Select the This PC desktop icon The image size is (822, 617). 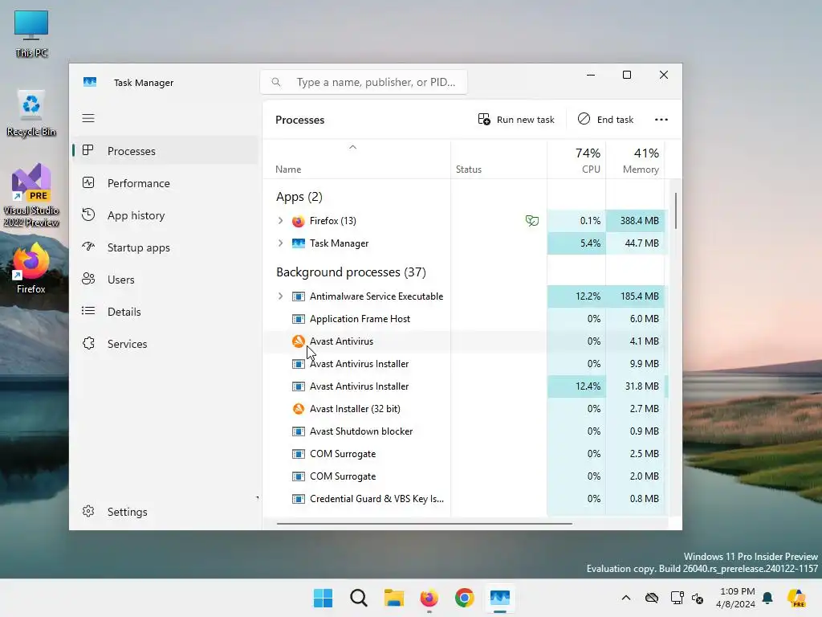pos(31,34)
